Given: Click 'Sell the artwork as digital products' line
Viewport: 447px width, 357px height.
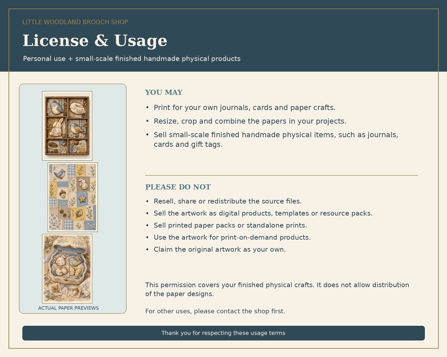Looking at the screenshot, I should [263, 213].
